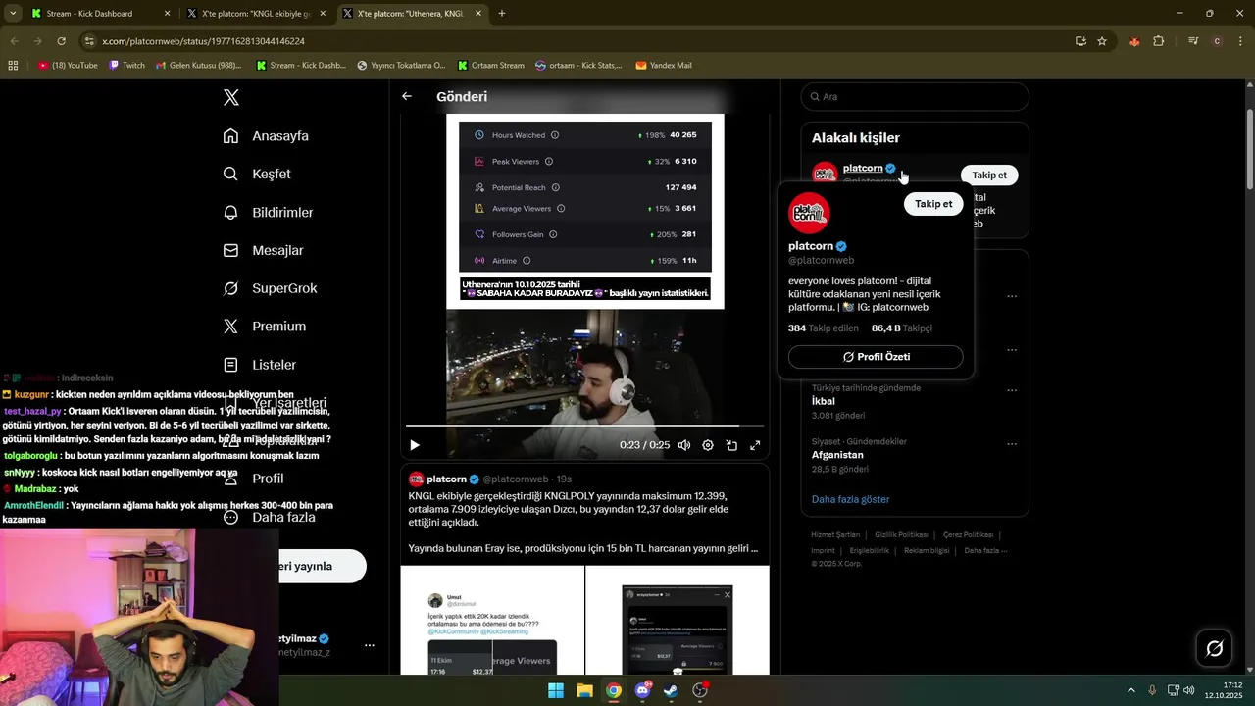The width and height of the screenshot is (1255, 706).
Task: Click 384 Takip edilen count
Action: coord(824,328)
